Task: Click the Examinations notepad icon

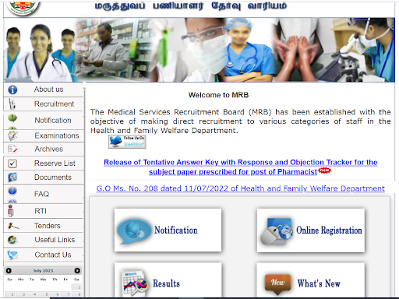Action: coord(12,135)
